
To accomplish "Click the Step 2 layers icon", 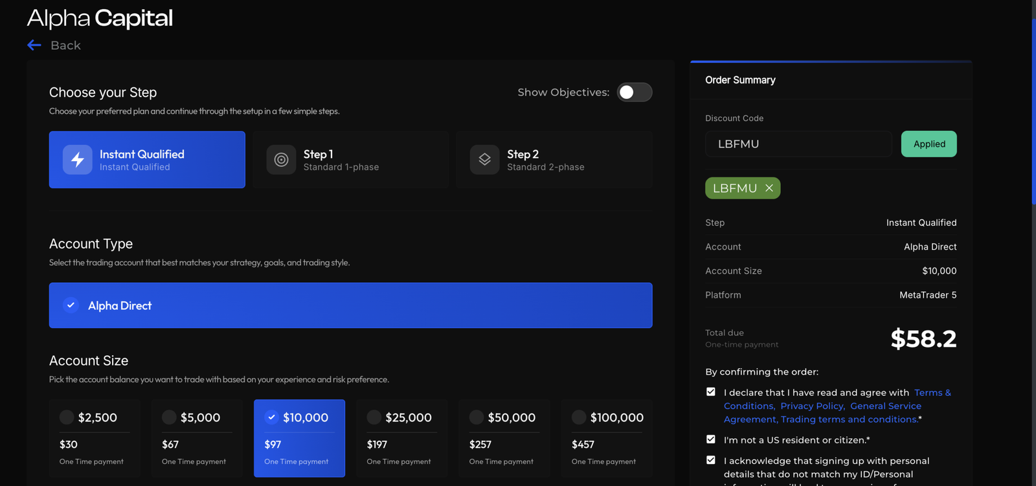I will (484, 160).
